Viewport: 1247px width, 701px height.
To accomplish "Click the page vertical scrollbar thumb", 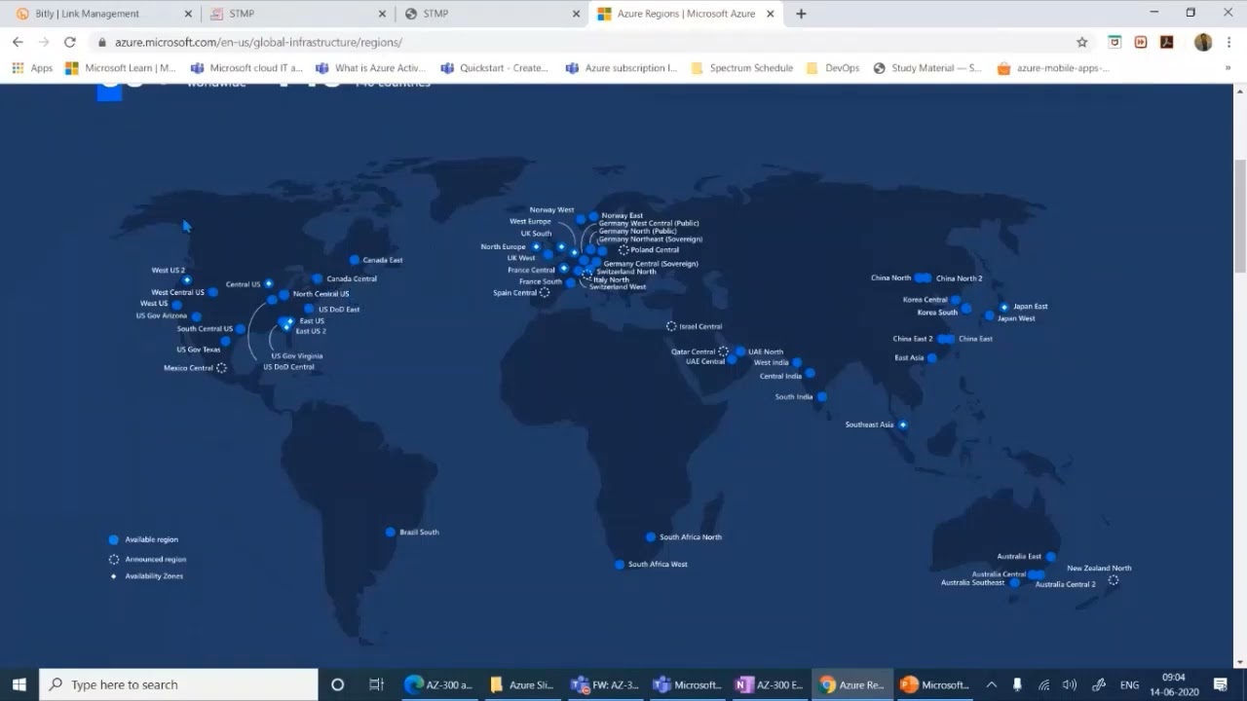I will [1239, 216].
